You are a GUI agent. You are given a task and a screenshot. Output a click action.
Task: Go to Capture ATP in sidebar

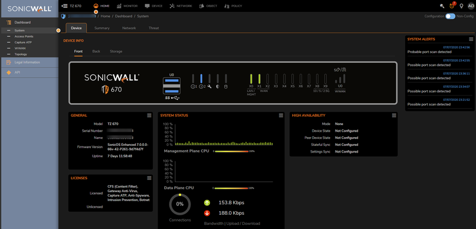point(23,42)
